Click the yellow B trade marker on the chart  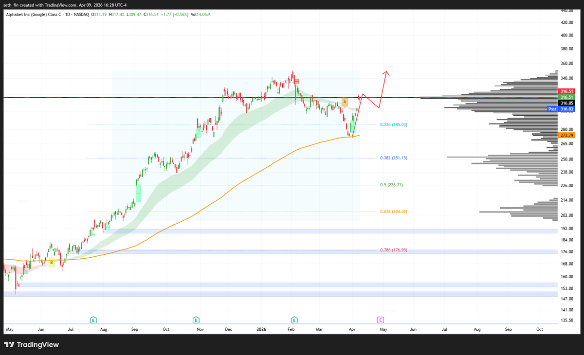click(x=52, y=262)
